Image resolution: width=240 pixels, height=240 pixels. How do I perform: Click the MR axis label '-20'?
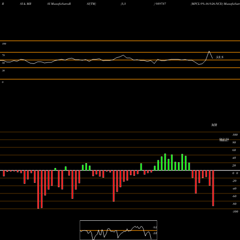(234, 181)
